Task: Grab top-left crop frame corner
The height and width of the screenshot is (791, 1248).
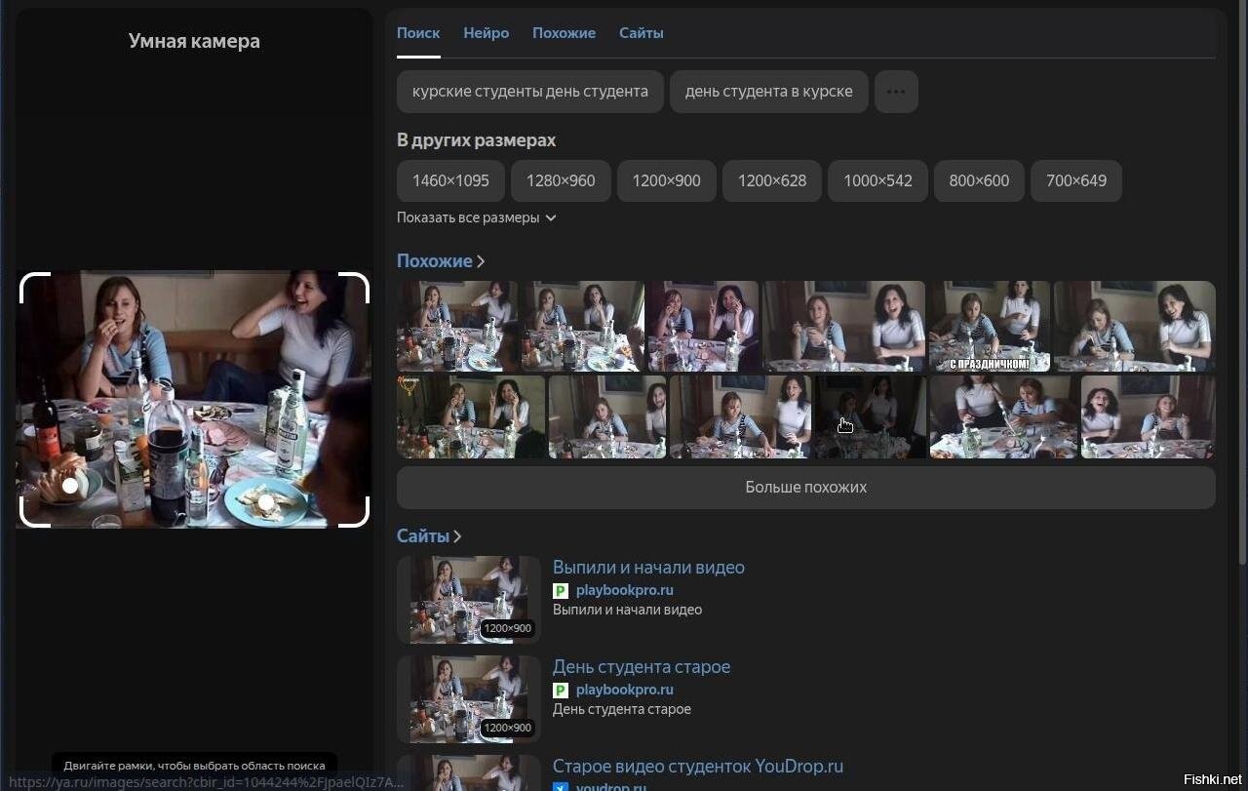Action: (x=33, y=286)
